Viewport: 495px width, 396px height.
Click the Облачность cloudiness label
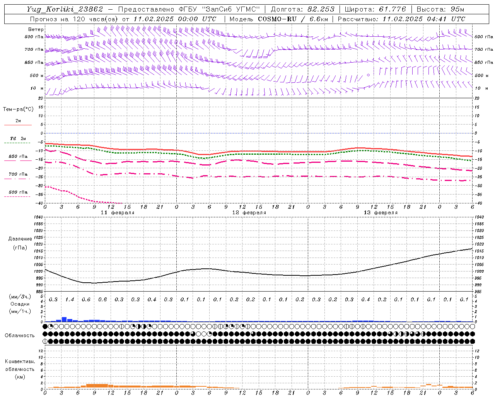(20, 335)
